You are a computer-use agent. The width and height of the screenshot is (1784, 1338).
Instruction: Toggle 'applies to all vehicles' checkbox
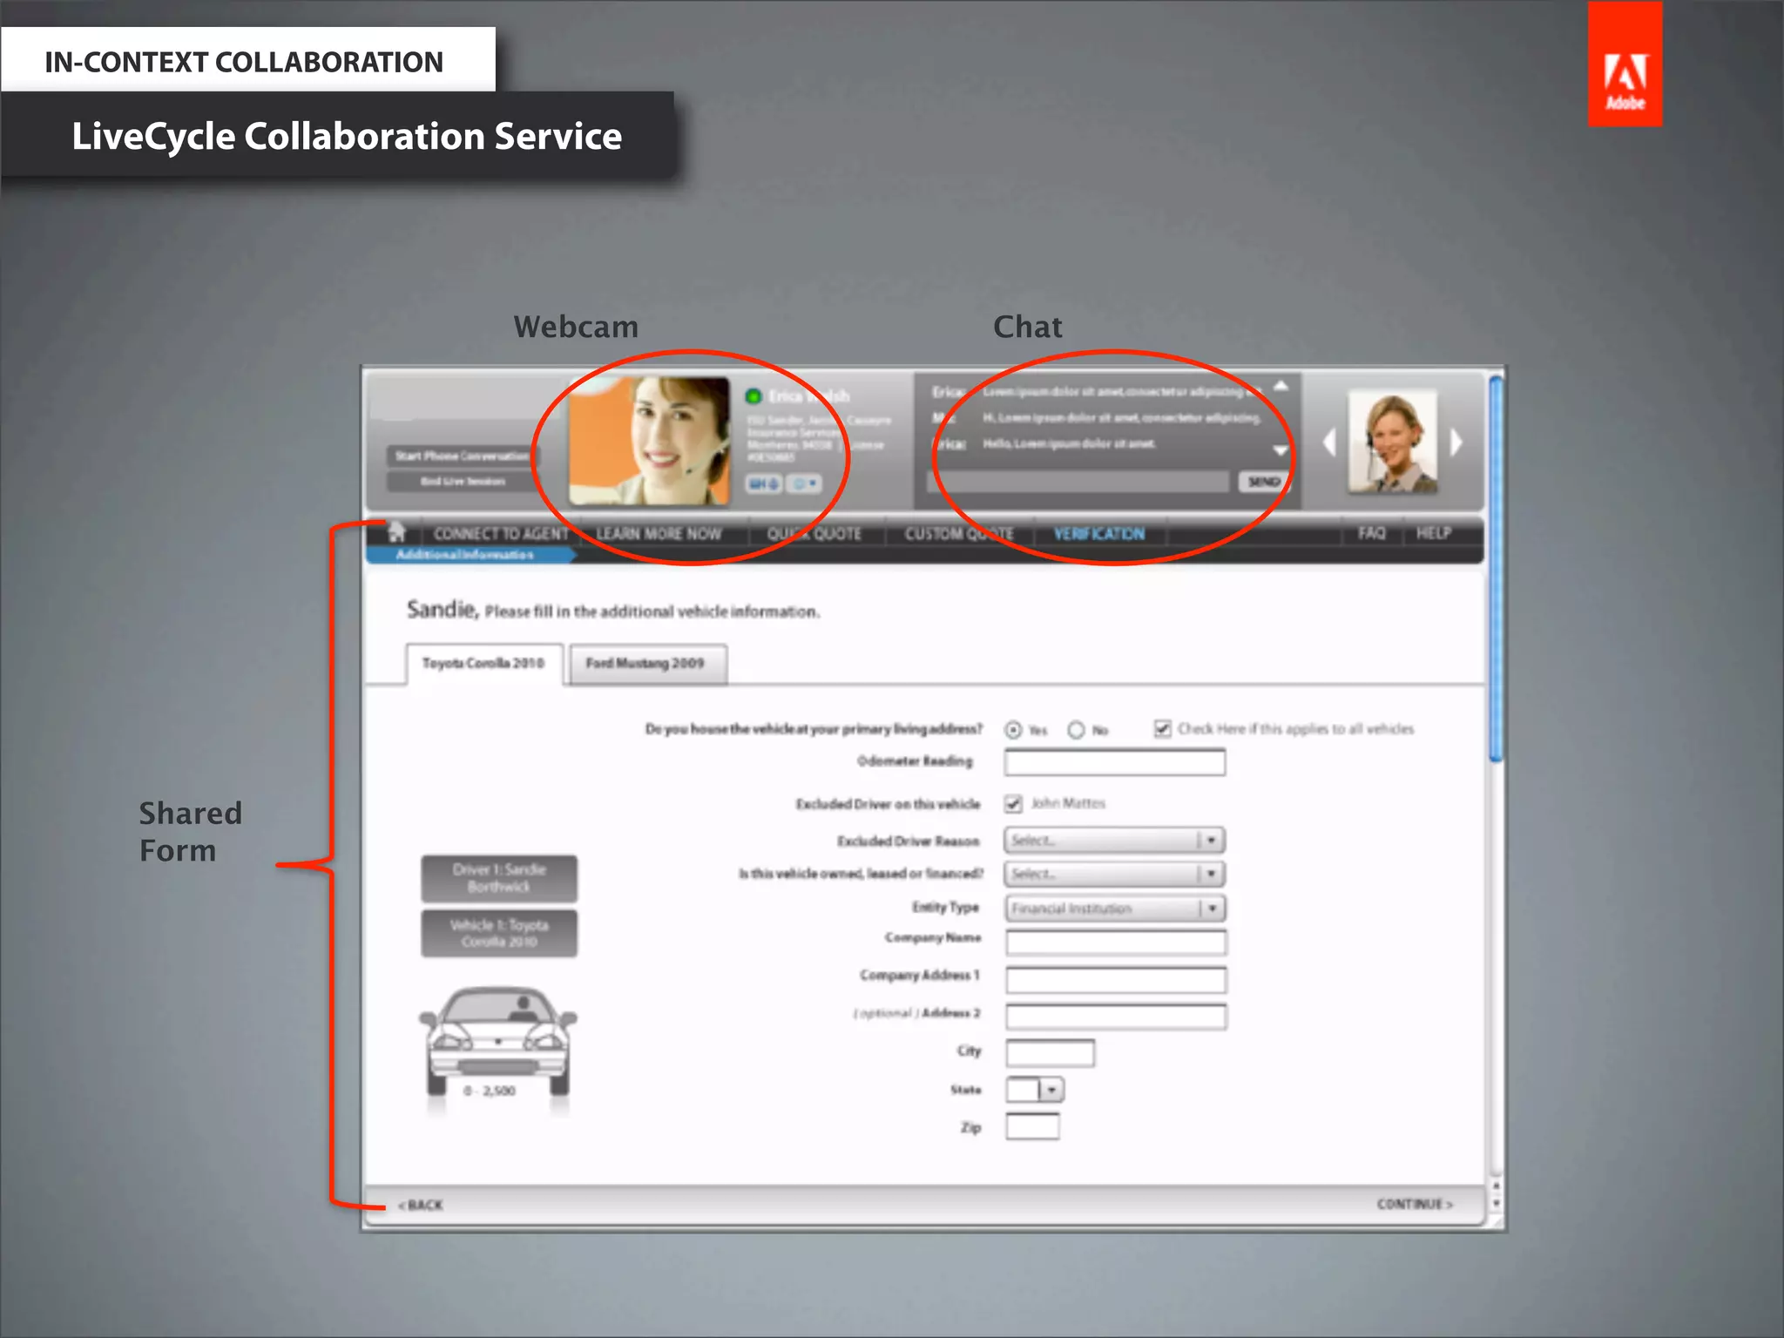coord(1162,728)
